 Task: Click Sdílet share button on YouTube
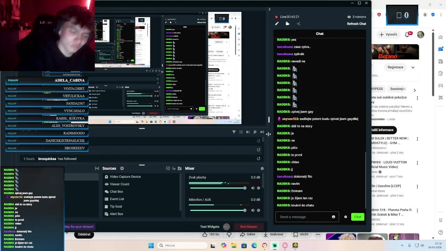[x=248, y=234]
